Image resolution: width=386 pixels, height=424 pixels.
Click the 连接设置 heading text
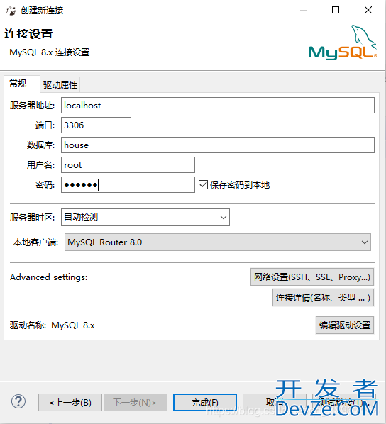click(28, 34)
